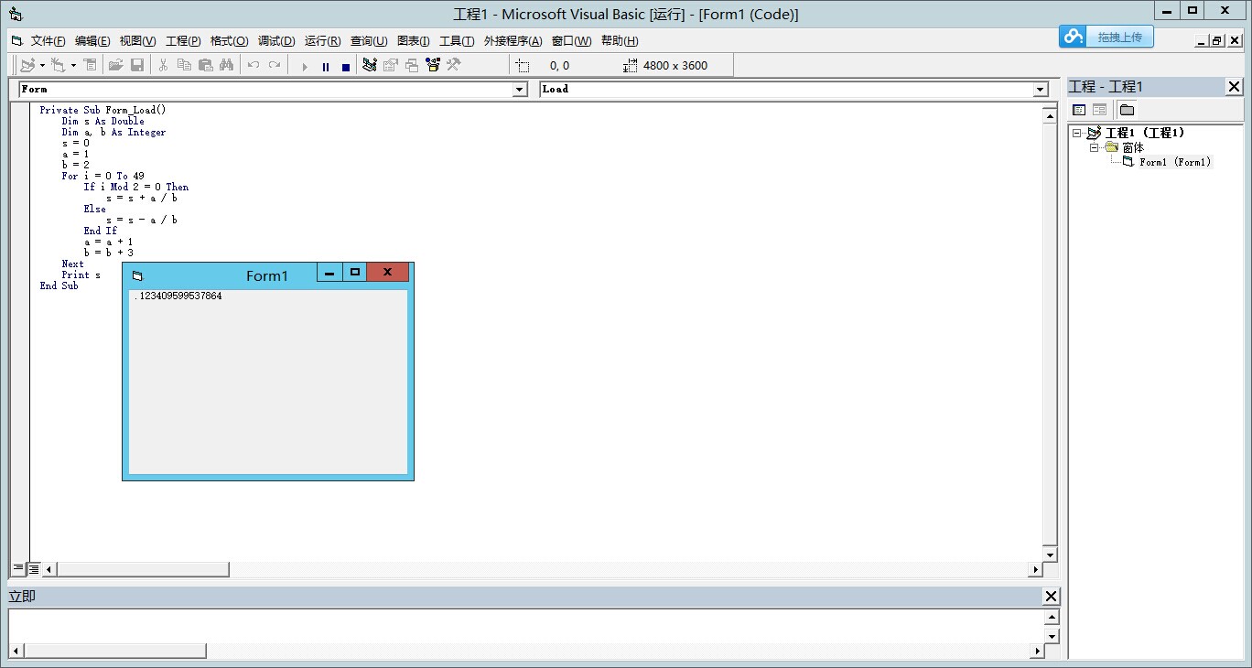Open the Project Explorer toolbar icon
The height and width of the screenshot is (668, 1252).
pyautogui.click(x=370, y=65)
